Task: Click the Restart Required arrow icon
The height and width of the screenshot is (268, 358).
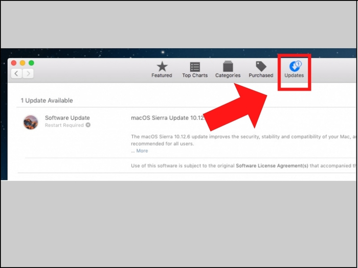Action: [x=88, y=125]
